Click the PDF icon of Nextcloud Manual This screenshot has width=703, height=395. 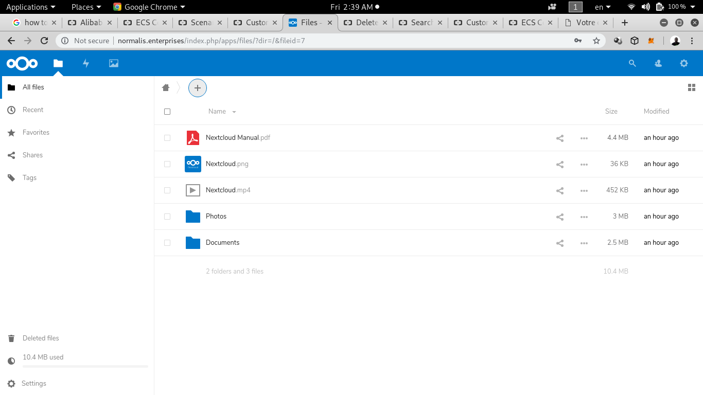(x=193, y=138)
